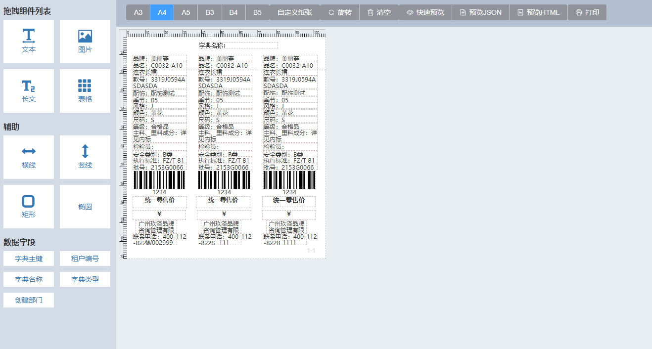Click the 预览HTML button
652x349 pixels.
pos(539,12)
